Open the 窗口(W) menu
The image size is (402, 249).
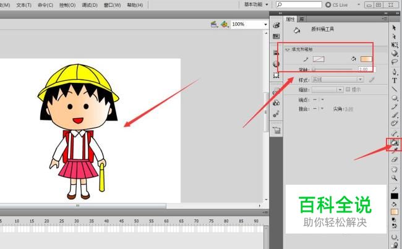[112, 5]
